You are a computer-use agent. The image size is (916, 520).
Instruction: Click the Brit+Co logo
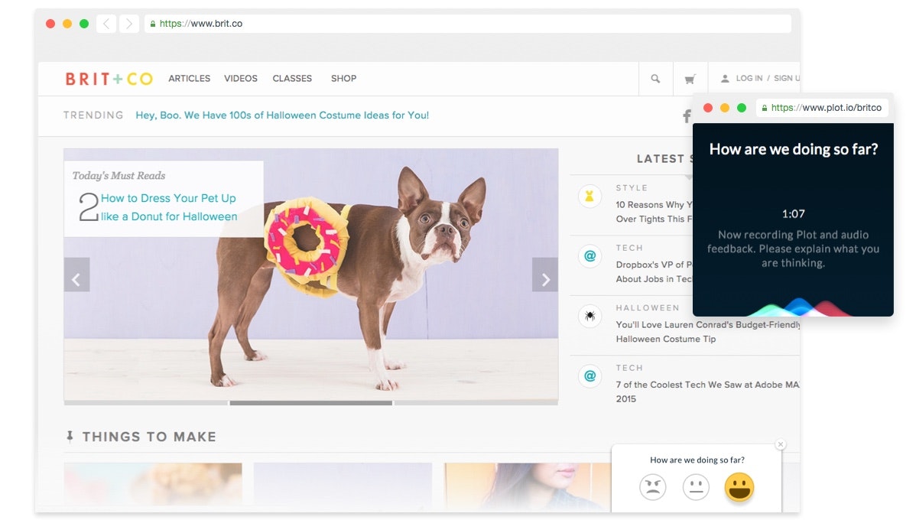(x=109, y=79)
